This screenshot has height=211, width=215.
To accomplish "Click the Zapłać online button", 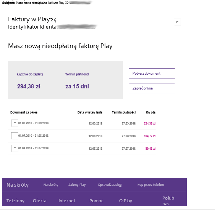I will point(152,88).
